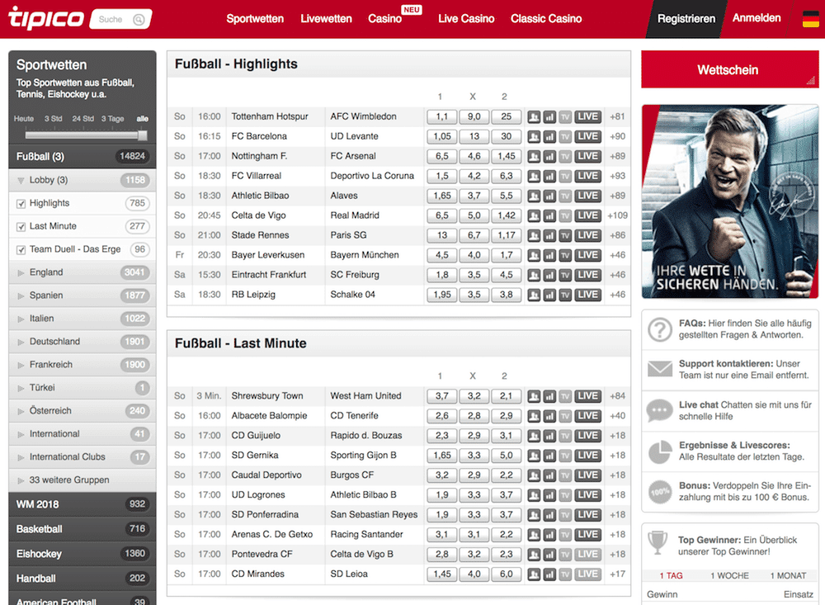Viewport: 825px width, 605px height.
Task: Open the Basketball sport category
Action: coord(82,529)
